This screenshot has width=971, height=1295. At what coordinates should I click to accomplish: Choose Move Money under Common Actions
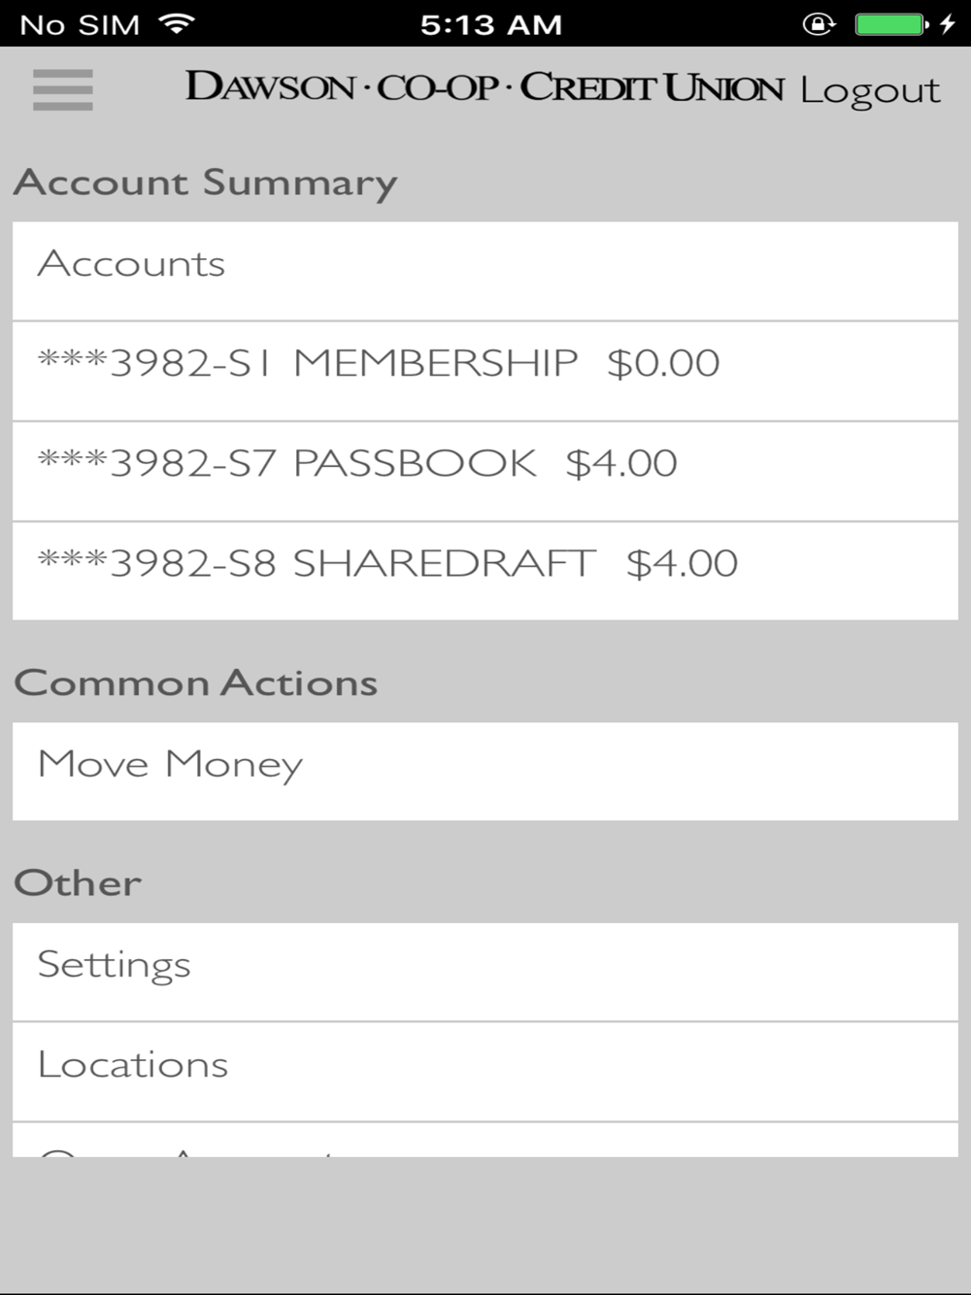[x=485, y=772]
